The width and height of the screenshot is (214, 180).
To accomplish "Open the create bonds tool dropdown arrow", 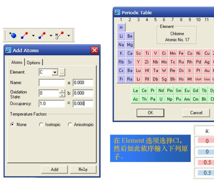I will coord(33,35).
